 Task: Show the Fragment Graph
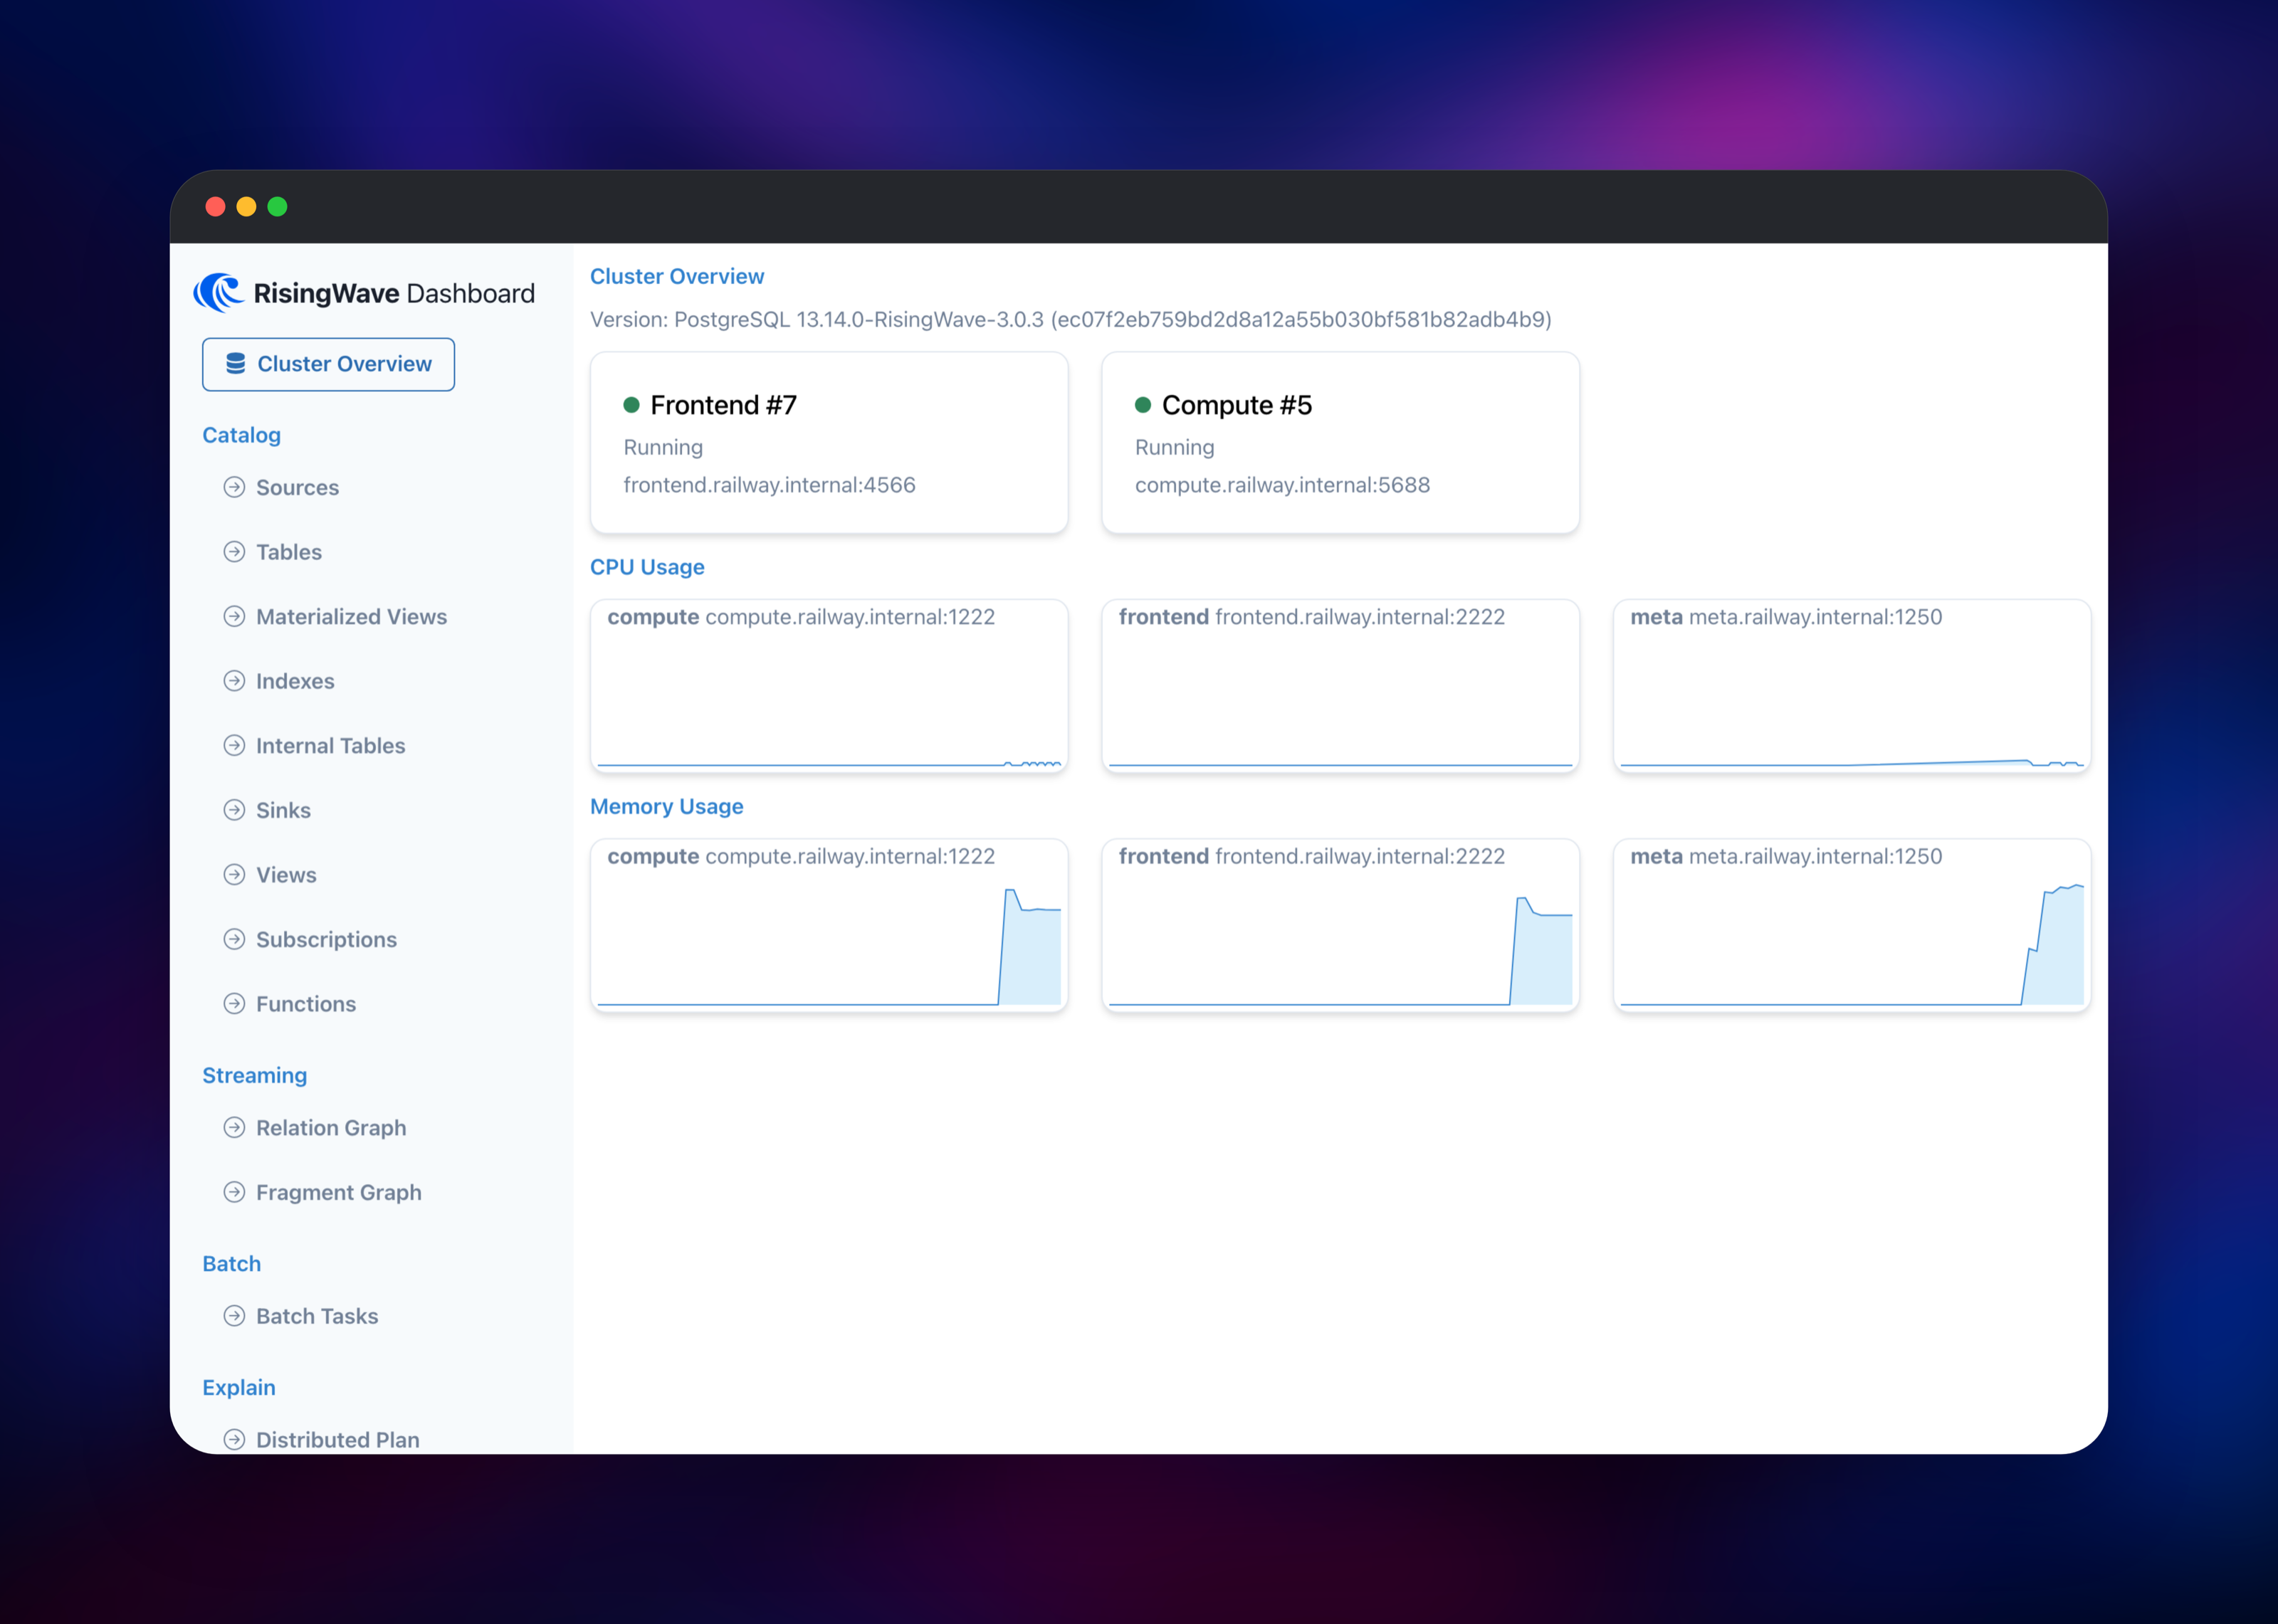pos(339,1192)
